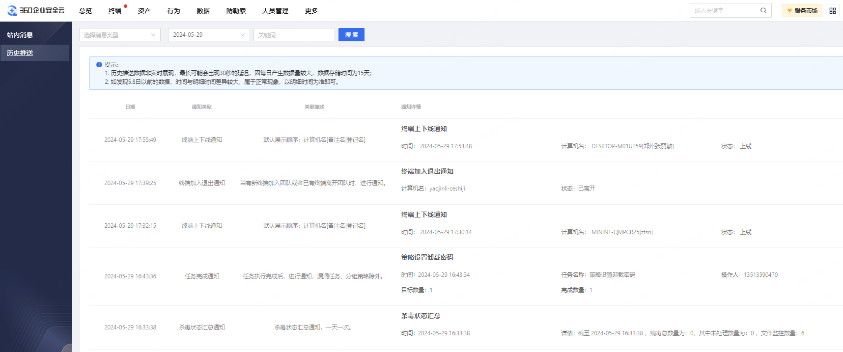The height and width of the screenshot is (352, 843).
Task: Click 时间 2024-05-29 17:53:48 detail
Action: [436, 146]
